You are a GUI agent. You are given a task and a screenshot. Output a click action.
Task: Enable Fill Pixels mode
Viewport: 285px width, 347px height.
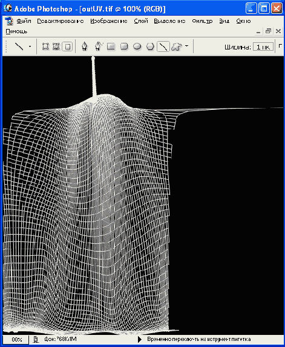[x=67, y=46]
